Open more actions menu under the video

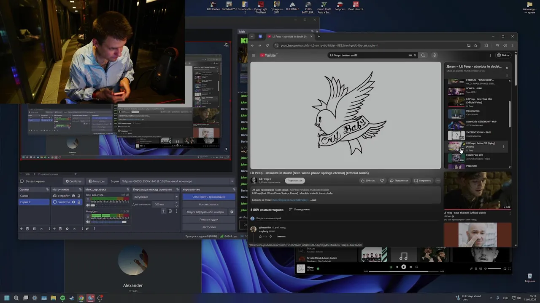[438, 181]
